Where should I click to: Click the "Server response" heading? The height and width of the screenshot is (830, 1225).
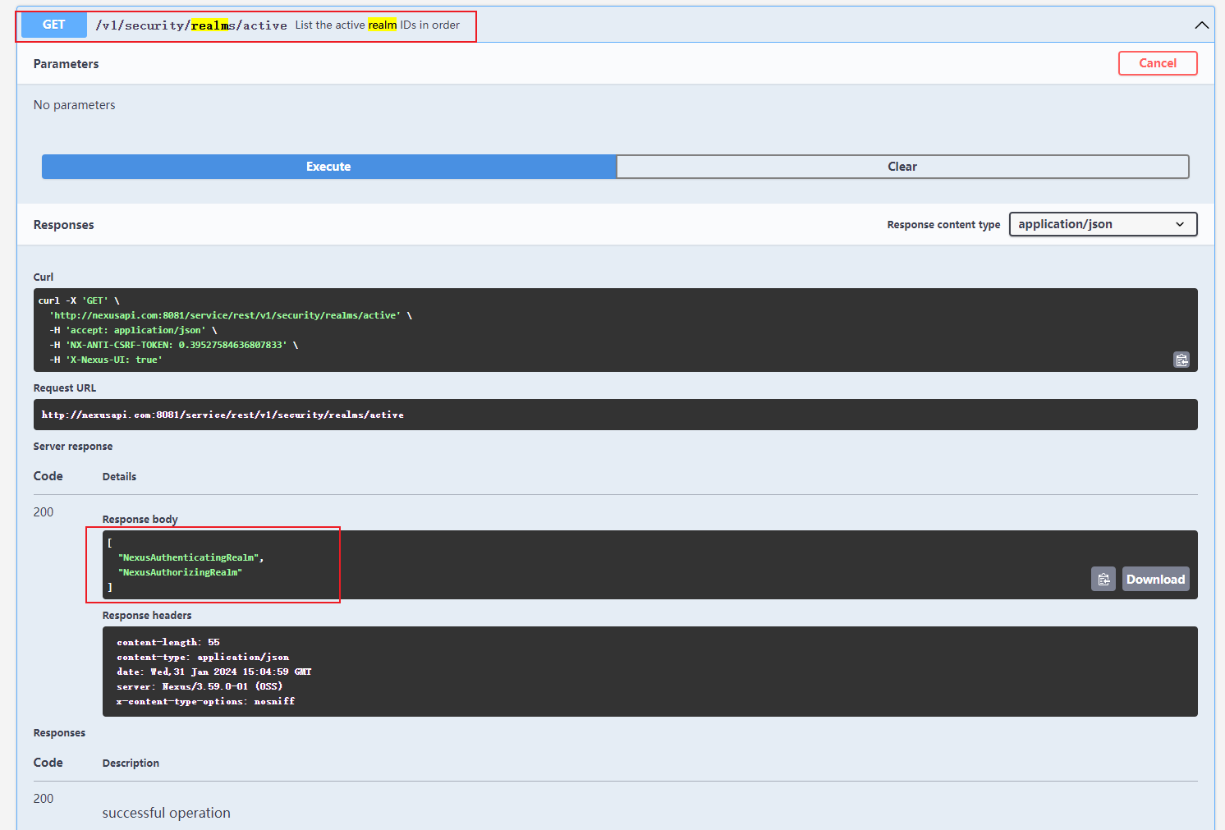coord(73,447)
